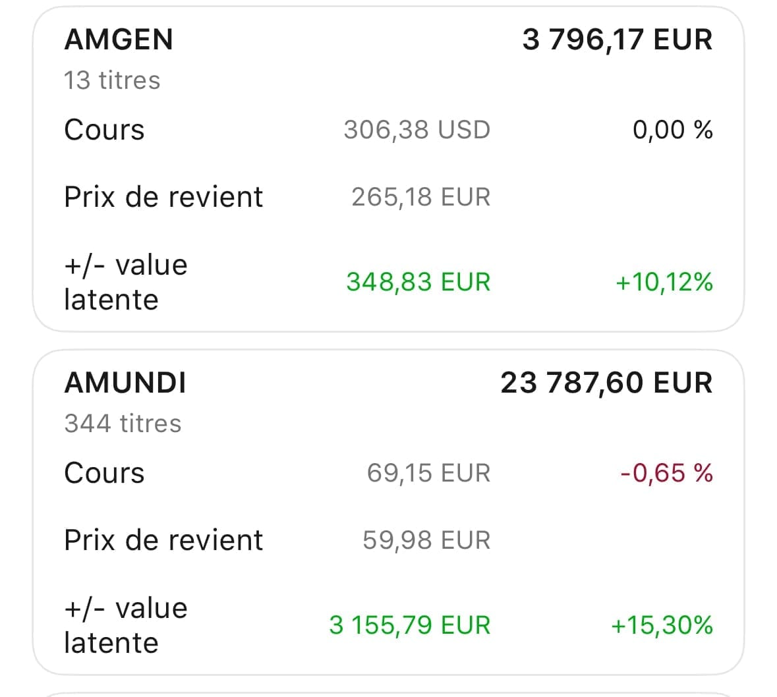Click AMGEN price 306,38 USD
This screenshot has height=697, width=777.
[417, 130]
